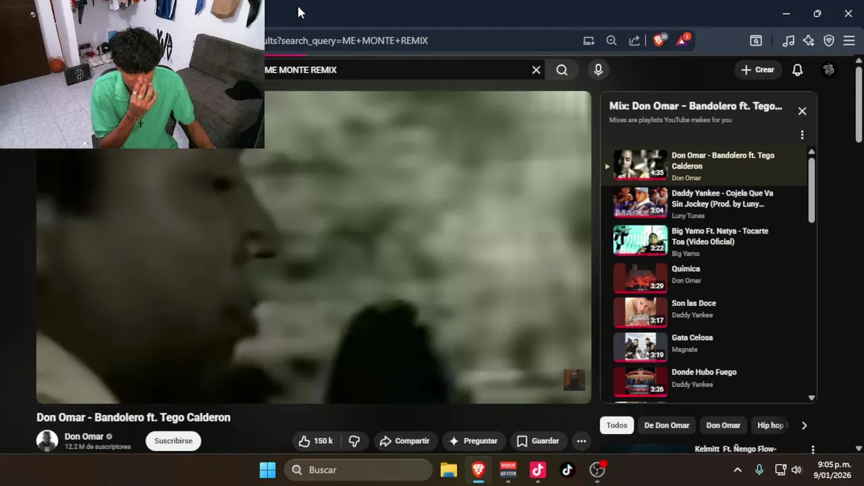The width and height of the screenshot is (864, 486).
Task: Like the video with 150 k thumbs up
Action: pyautogui.click(x=316, y=441)
